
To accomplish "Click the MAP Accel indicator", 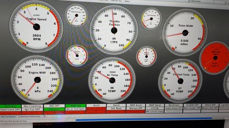I will click(x=136, y=105).
